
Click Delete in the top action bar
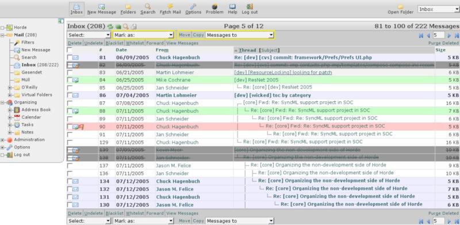pyautogui.click(x=75, y=43)
